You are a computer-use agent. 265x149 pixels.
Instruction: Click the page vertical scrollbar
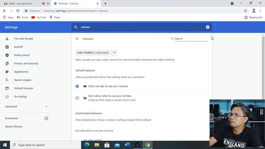coord(263,67)
